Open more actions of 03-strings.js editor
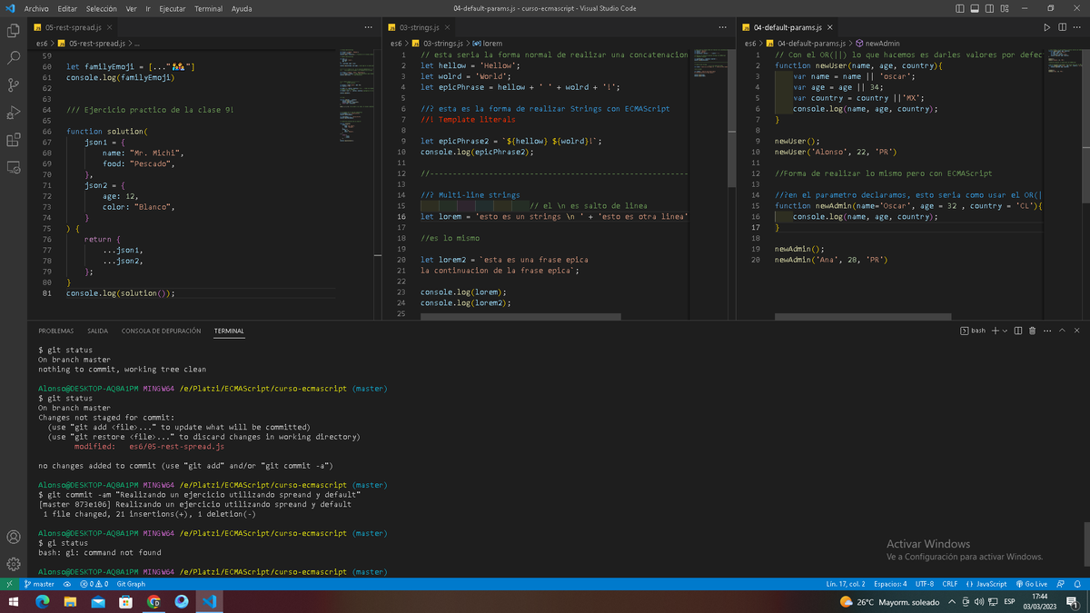 pyautogui.click(x=722, y=28)
